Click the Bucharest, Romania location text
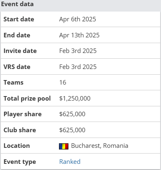The height and width of the screenshot is (170, 161). coord(100,146)
